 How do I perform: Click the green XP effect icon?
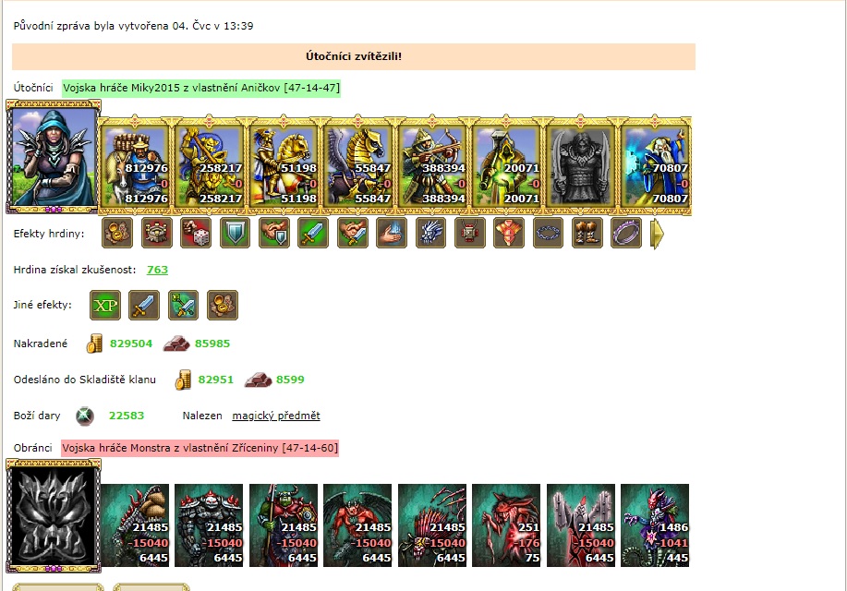point(105,306)
